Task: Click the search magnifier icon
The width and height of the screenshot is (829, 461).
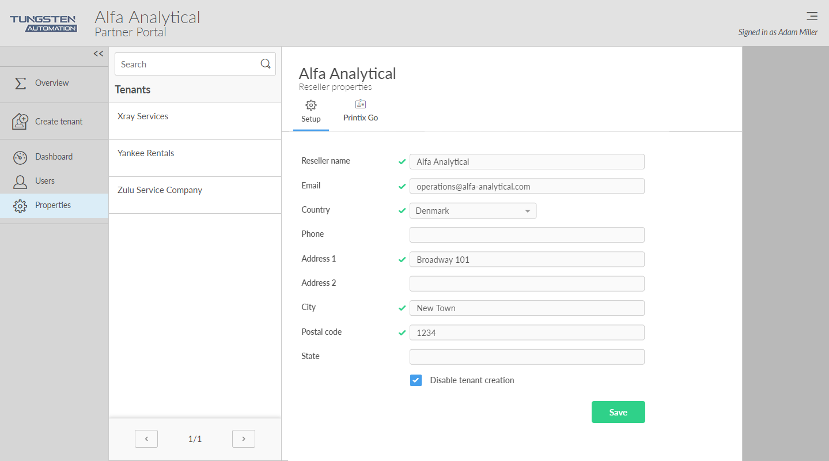Action: 266,64
